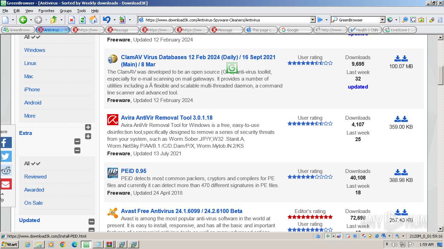Click the Windows Start button

pos(9,245)
